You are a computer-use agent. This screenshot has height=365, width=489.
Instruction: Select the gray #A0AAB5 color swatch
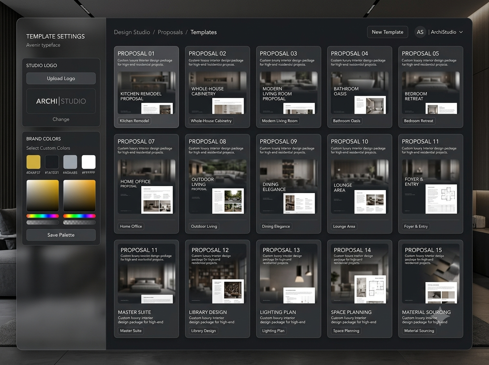pyautogui.click(x=70, y=162)
